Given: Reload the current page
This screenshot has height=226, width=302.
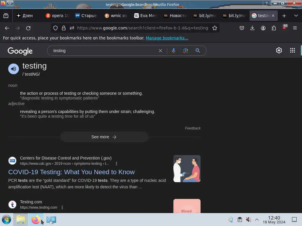Looking at the screenshot, I should [28, 28].
